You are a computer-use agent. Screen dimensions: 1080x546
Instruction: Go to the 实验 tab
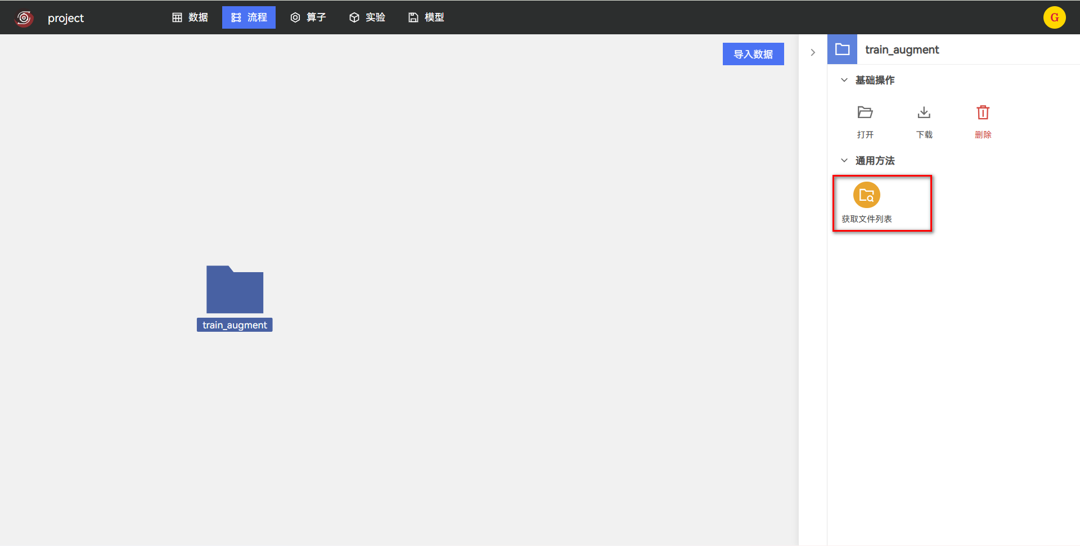(367, 17)
